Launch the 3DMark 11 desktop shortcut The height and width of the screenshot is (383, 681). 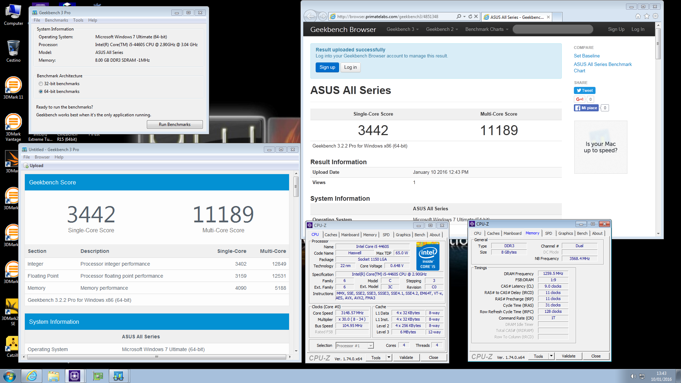tap(13, 88)
